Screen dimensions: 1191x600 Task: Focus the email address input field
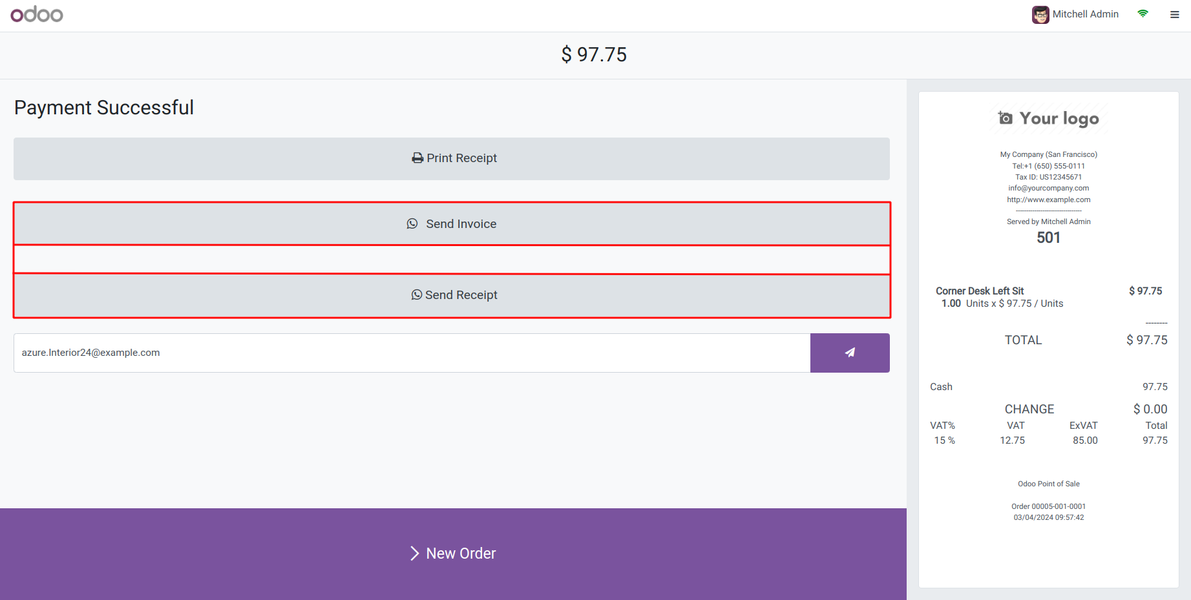click(x=412, y=353)
